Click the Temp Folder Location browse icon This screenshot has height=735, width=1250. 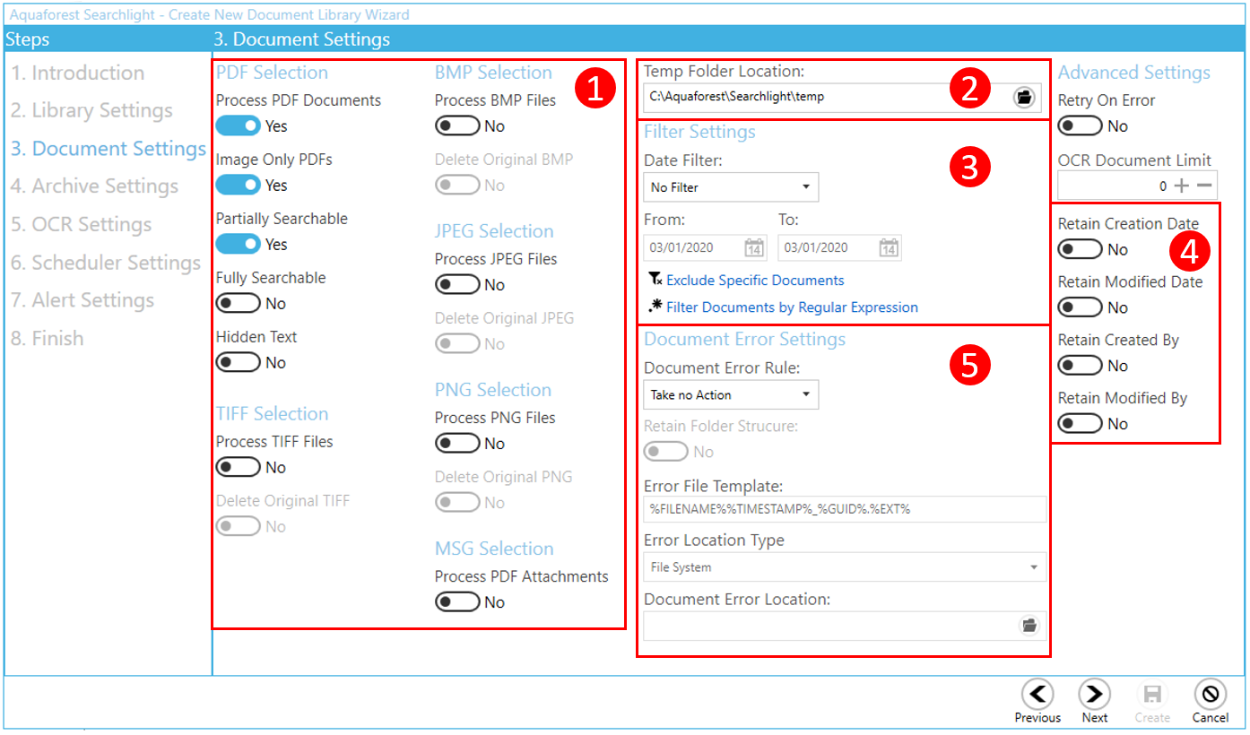(x=1023, y=97)
